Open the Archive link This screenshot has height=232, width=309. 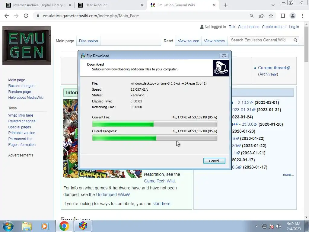point(268,74)
